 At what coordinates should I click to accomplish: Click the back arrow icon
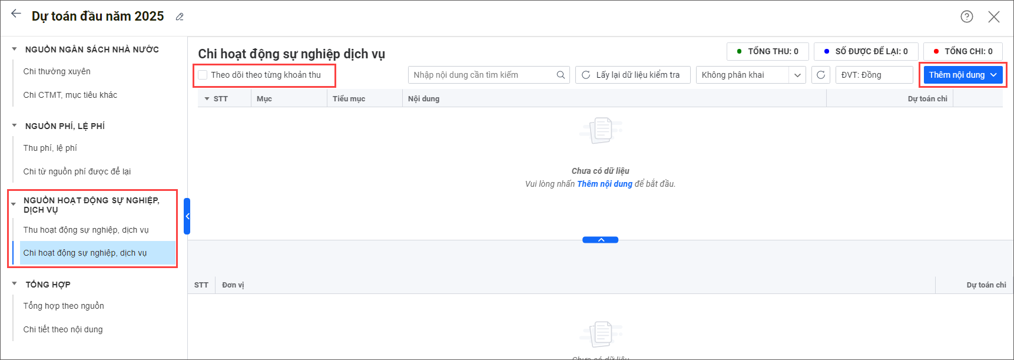point(16,14)
